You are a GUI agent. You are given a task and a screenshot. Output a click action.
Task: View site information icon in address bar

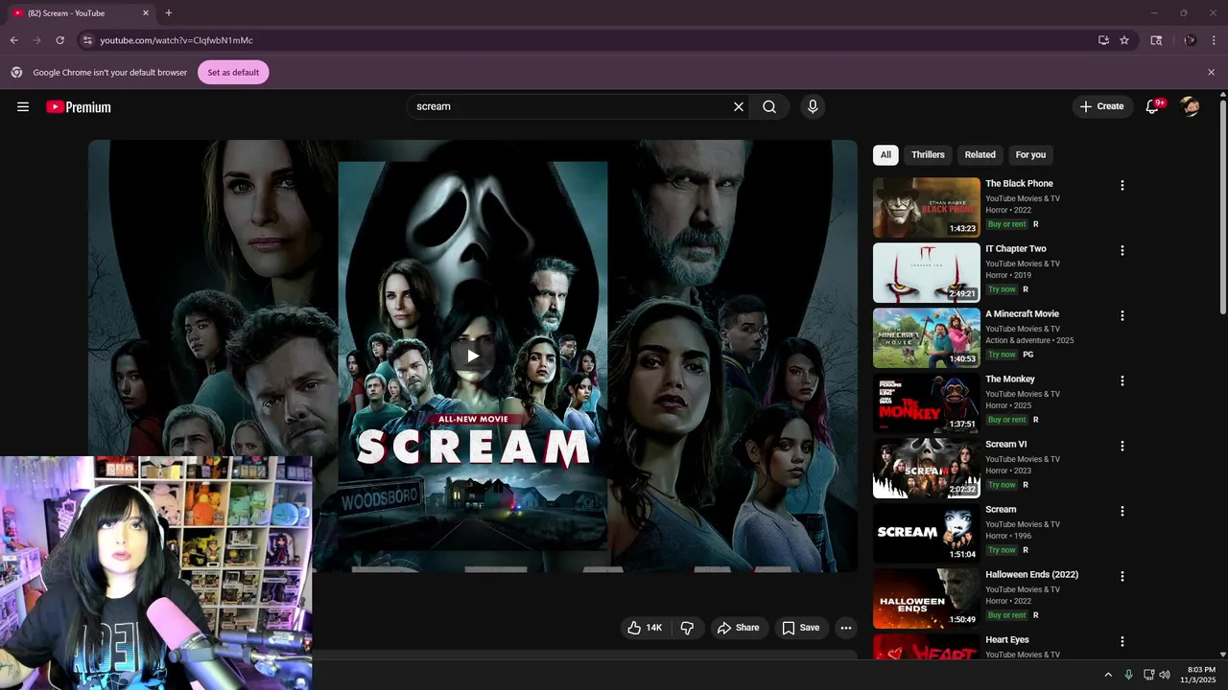[87, 40]
